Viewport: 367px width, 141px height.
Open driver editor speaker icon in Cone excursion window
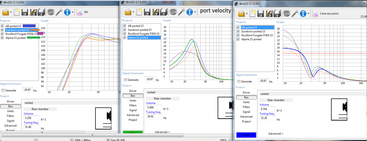(x=286, y=13)
